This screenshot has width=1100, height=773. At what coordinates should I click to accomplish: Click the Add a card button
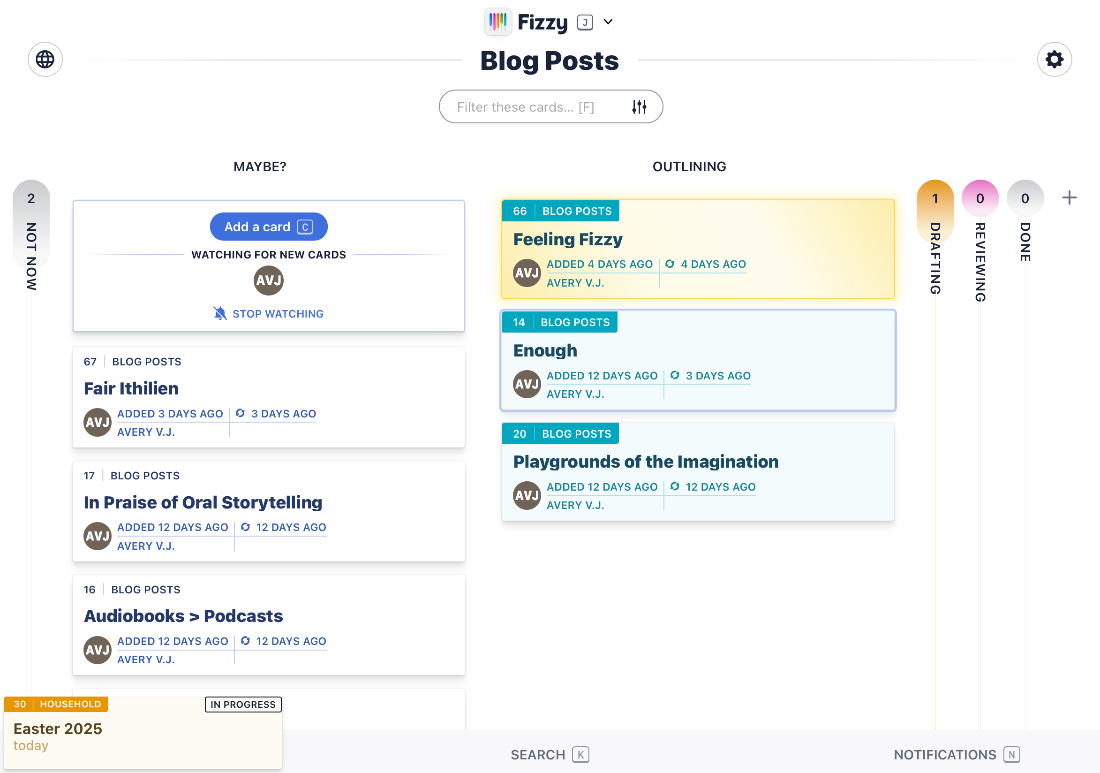[268, 227]
